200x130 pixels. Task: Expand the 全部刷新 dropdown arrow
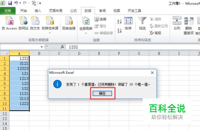86,33
